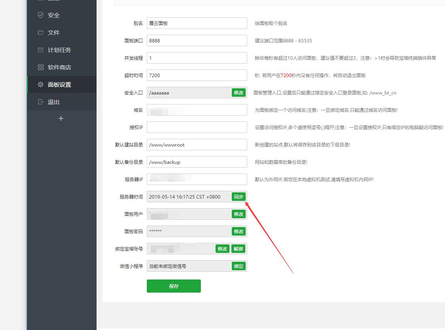Click the 面板端口 label

point(133,40)
